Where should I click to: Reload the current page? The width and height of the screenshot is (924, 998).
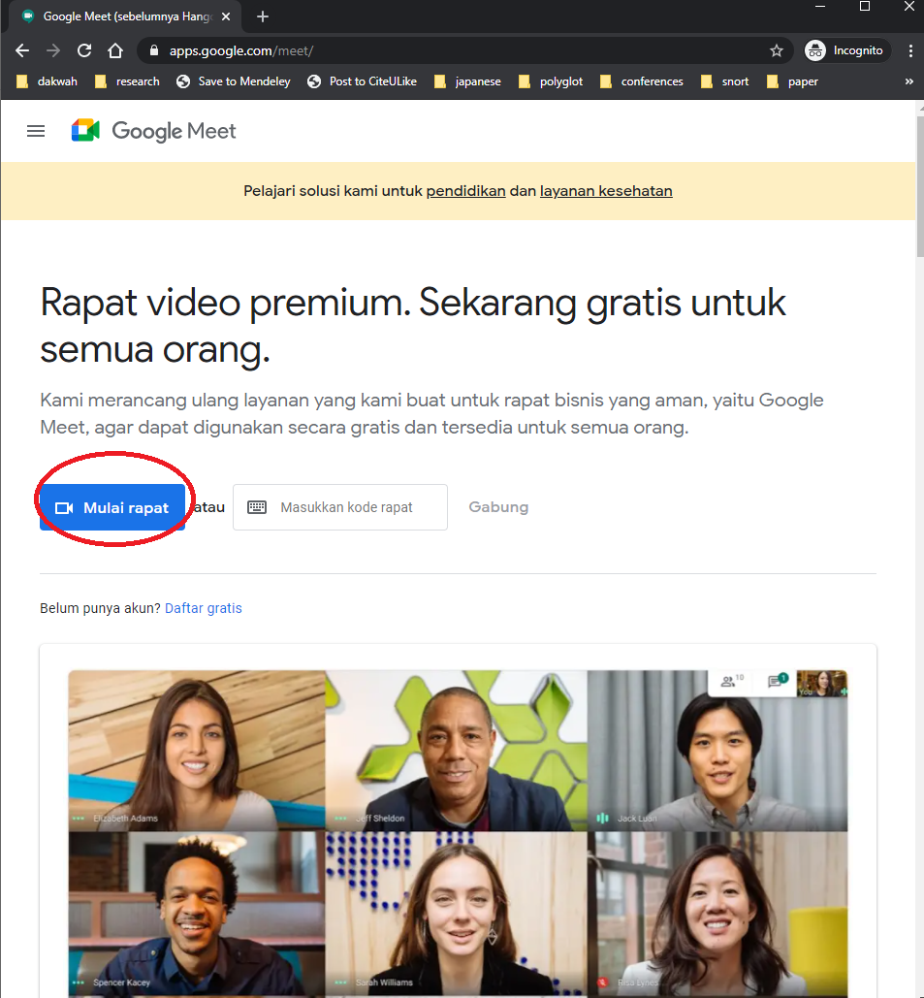click(x=84, y=50)
